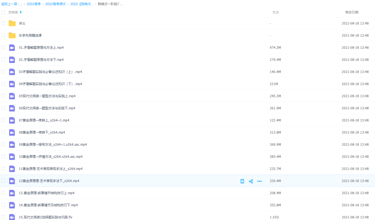This screenshot has height=220, width=375.
Task: Toggle the select-all checkbox beside 文件名
Action: (3, 12)
